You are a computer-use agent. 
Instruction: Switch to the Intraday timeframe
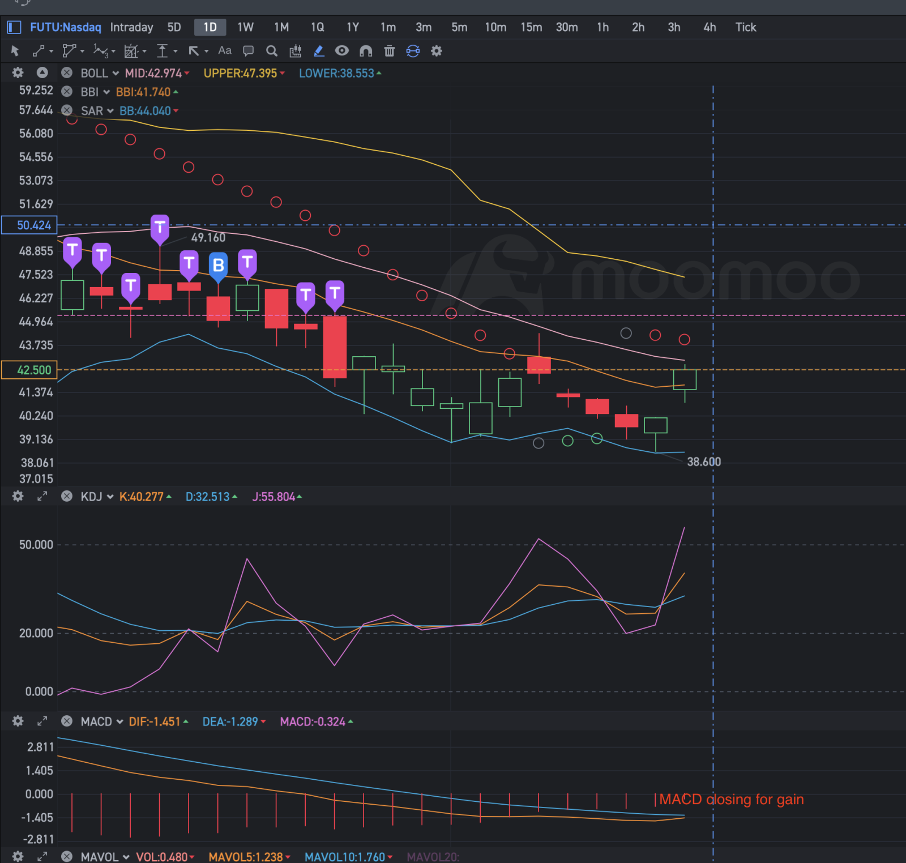tap(131, 27)
